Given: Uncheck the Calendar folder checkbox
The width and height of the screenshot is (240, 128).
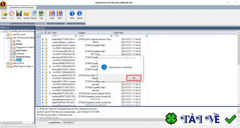Looking at the screenshot, I should click(x=11, y=54).
